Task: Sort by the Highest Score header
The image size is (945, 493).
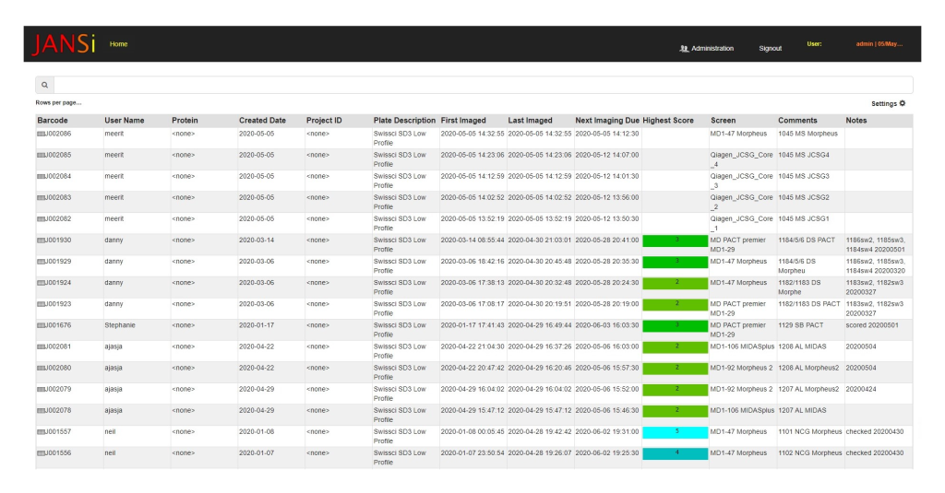Action: point(668,121)
